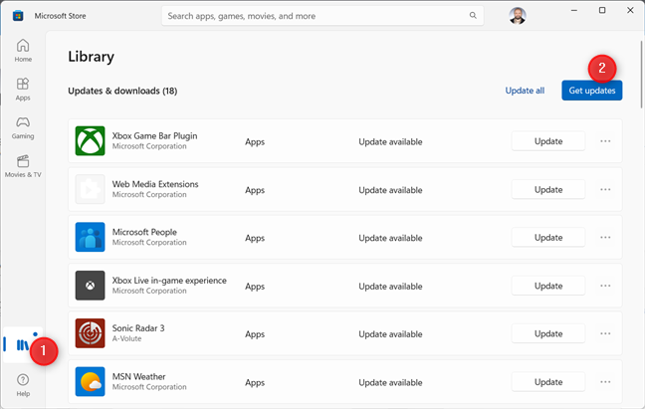The width and height of the screenshot is (645, 409).
Task: Minimize the Microsoft Store window
Action: tap(574, 10)
